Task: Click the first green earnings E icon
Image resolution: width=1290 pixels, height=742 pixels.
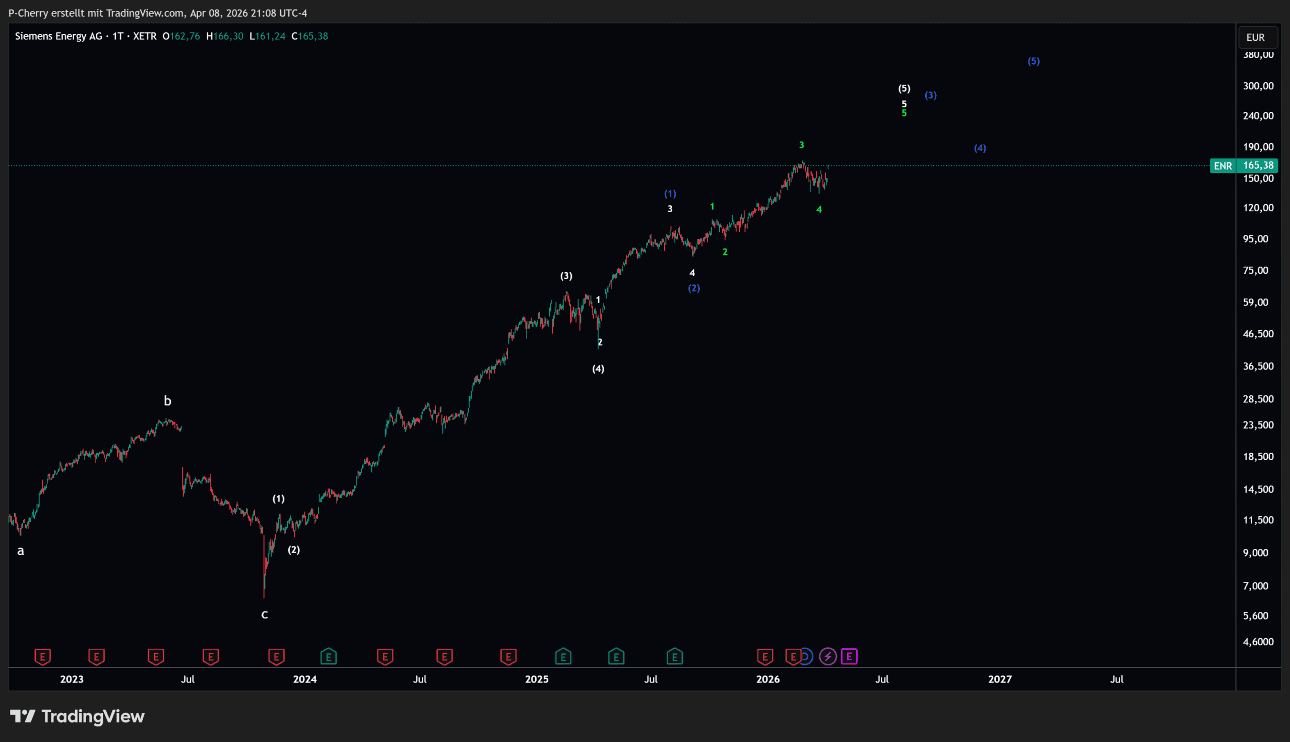Action: (x=329, y=656)
